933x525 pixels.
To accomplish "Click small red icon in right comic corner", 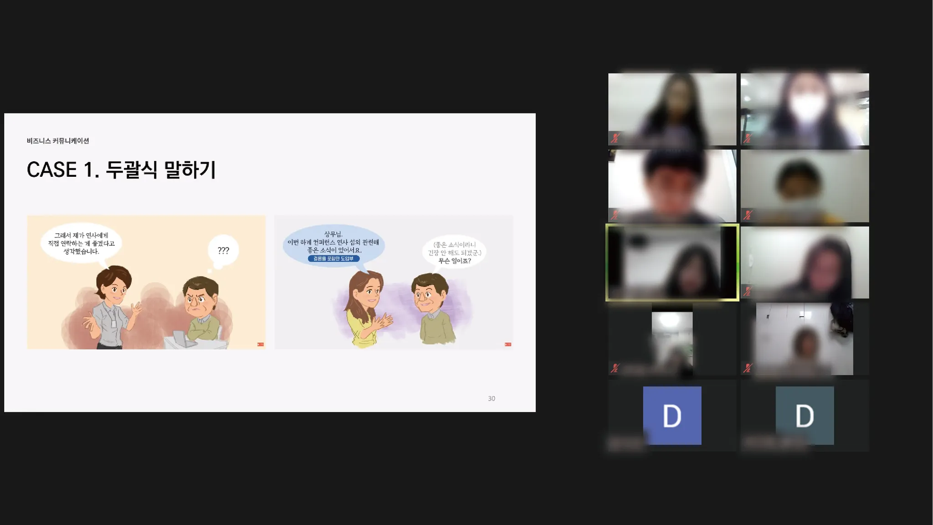I will (x=508, y=345).
